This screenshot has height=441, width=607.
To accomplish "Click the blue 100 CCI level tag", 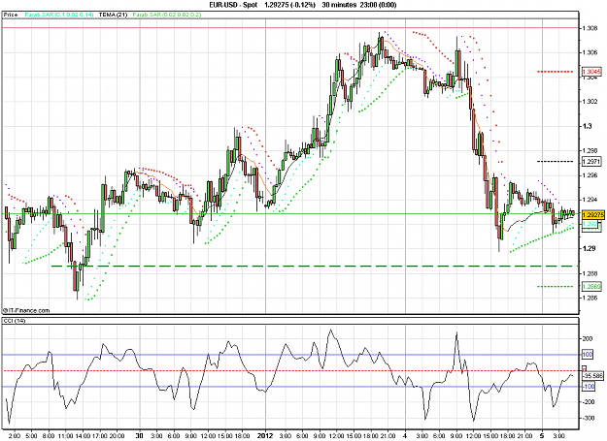I will tap(588, 355).
